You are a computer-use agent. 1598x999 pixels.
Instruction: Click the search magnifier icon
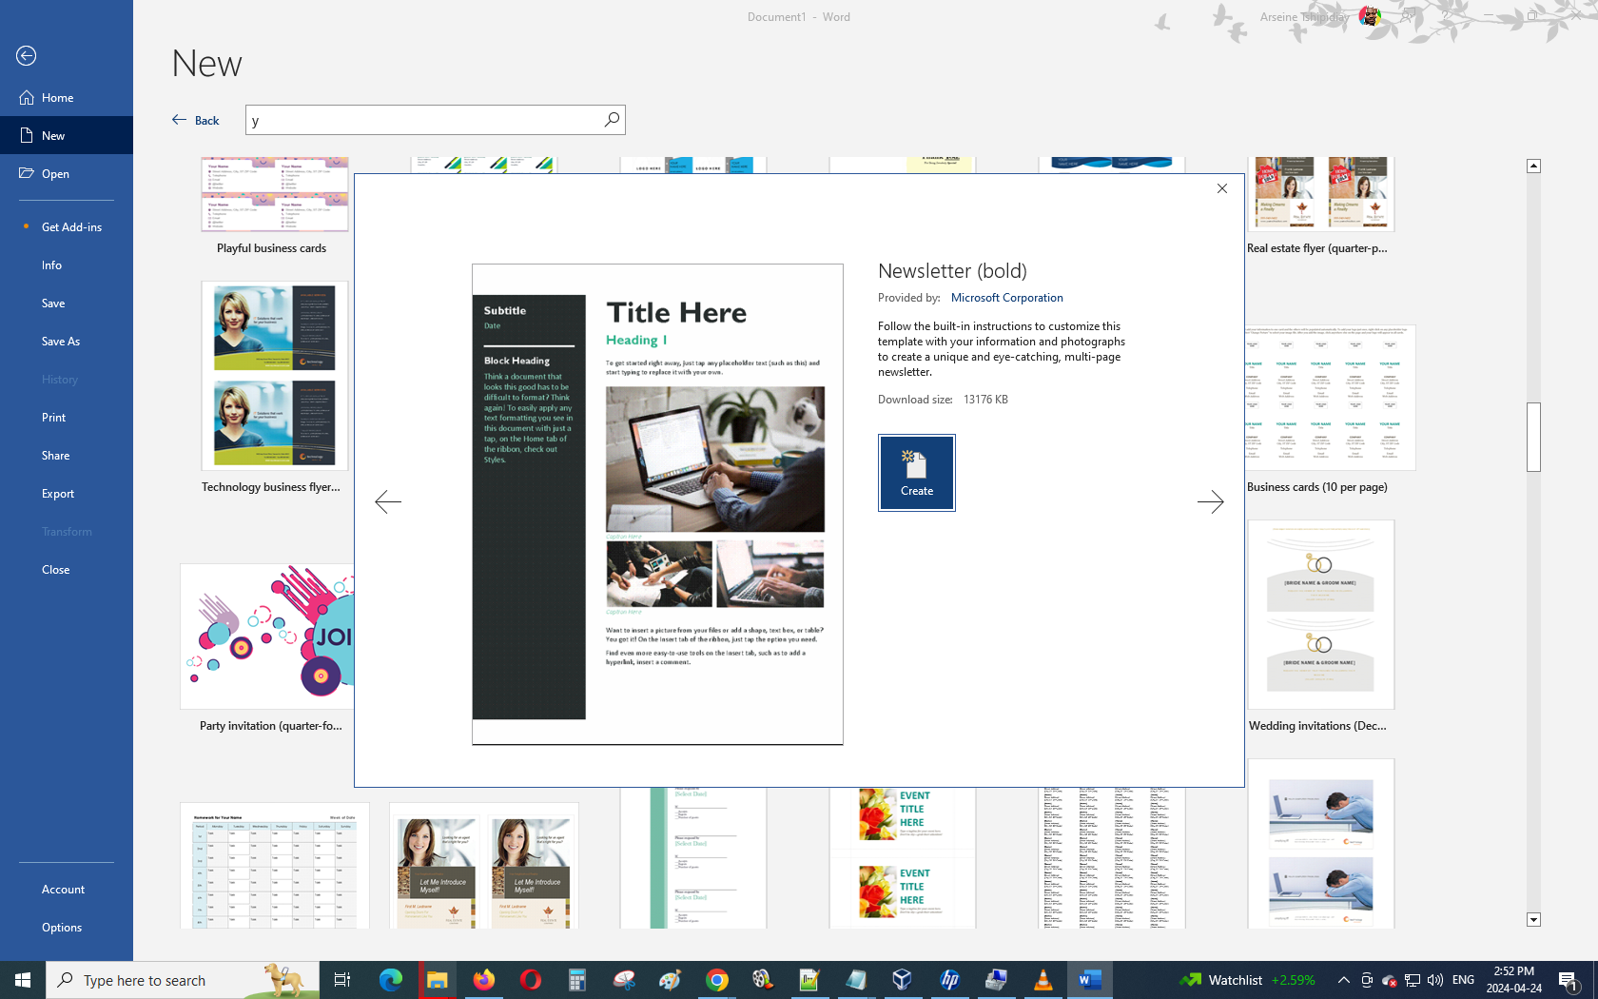(x=612, y=119)
